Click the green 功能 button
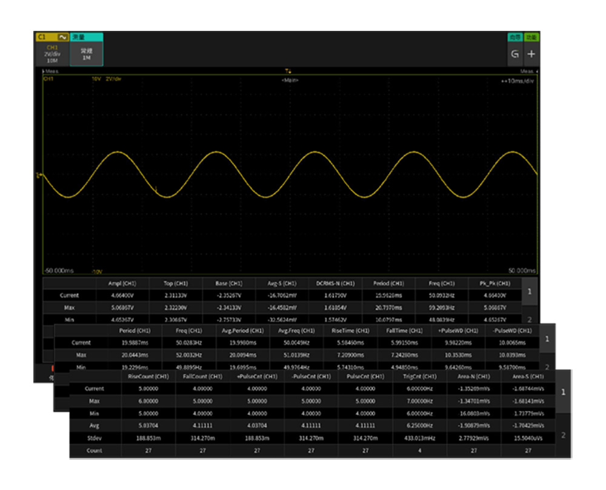606x490 pixels. (x=531, y=37)
